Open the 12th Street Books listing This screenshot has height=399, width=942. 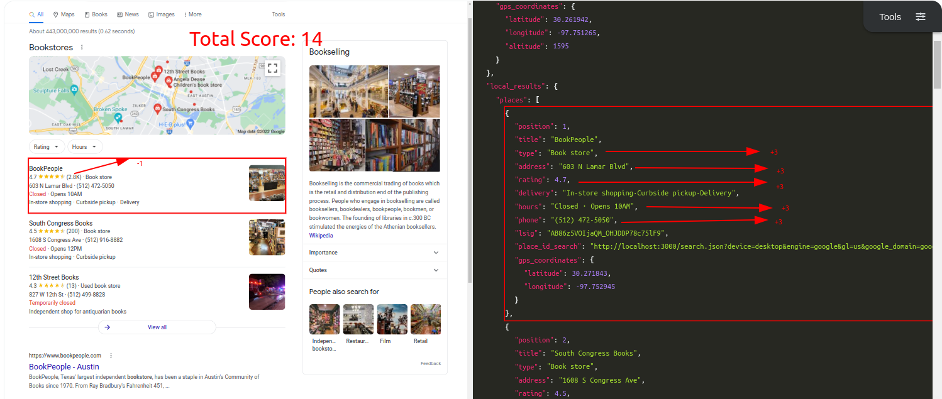click(54, 277)
